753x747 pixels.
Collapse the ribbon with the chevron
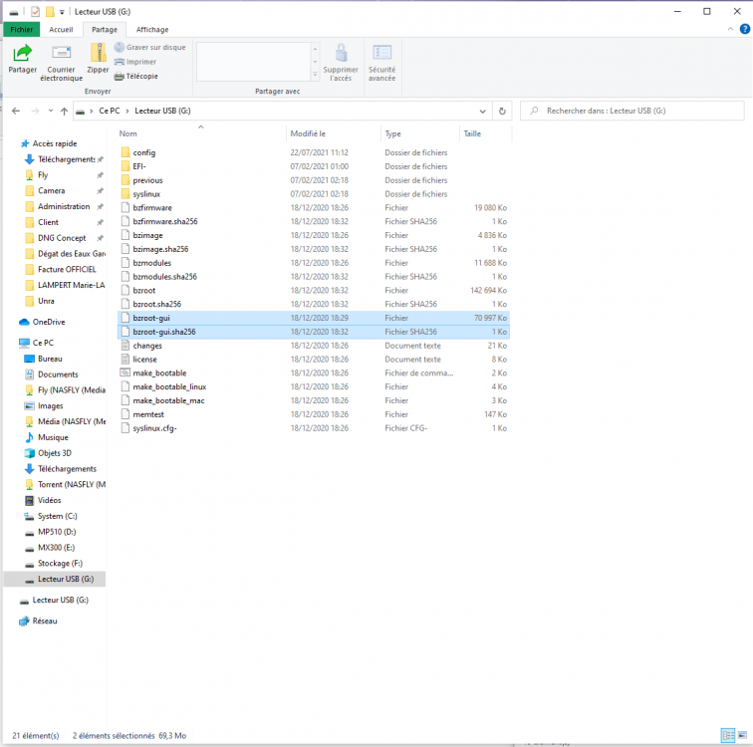pos(730,29)
